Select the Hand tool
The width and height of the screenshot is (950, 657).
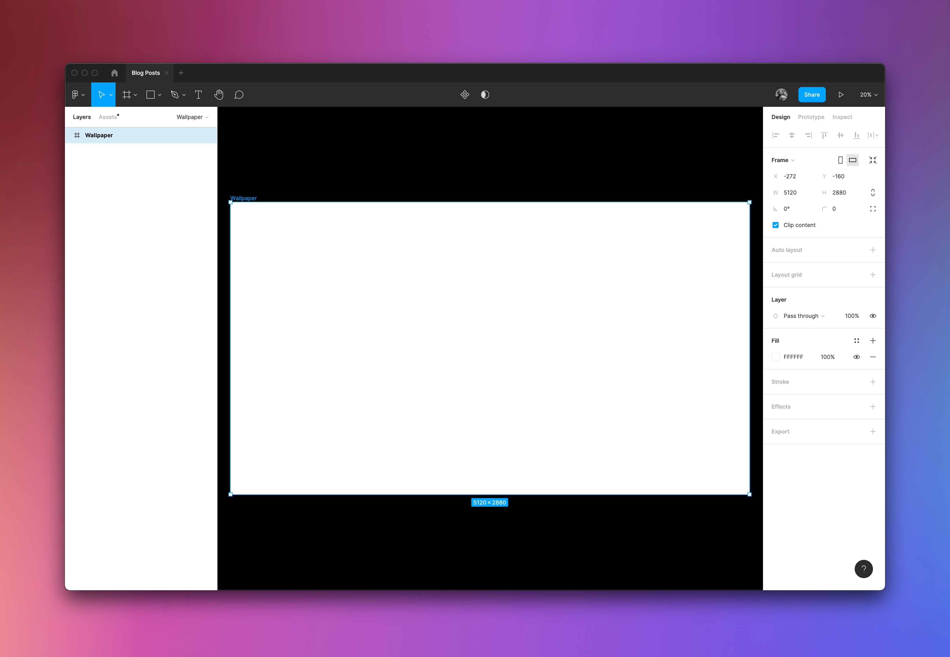(x=219, y=95)
